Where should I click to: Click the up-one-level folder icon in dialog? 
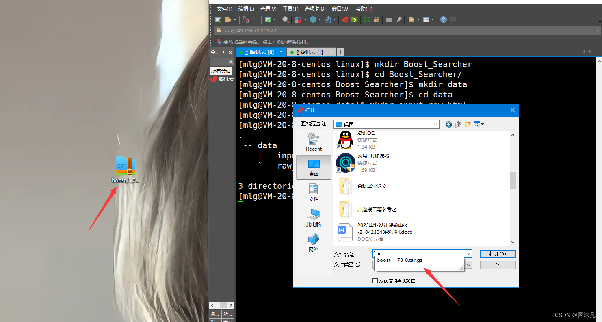click(458, 124)
